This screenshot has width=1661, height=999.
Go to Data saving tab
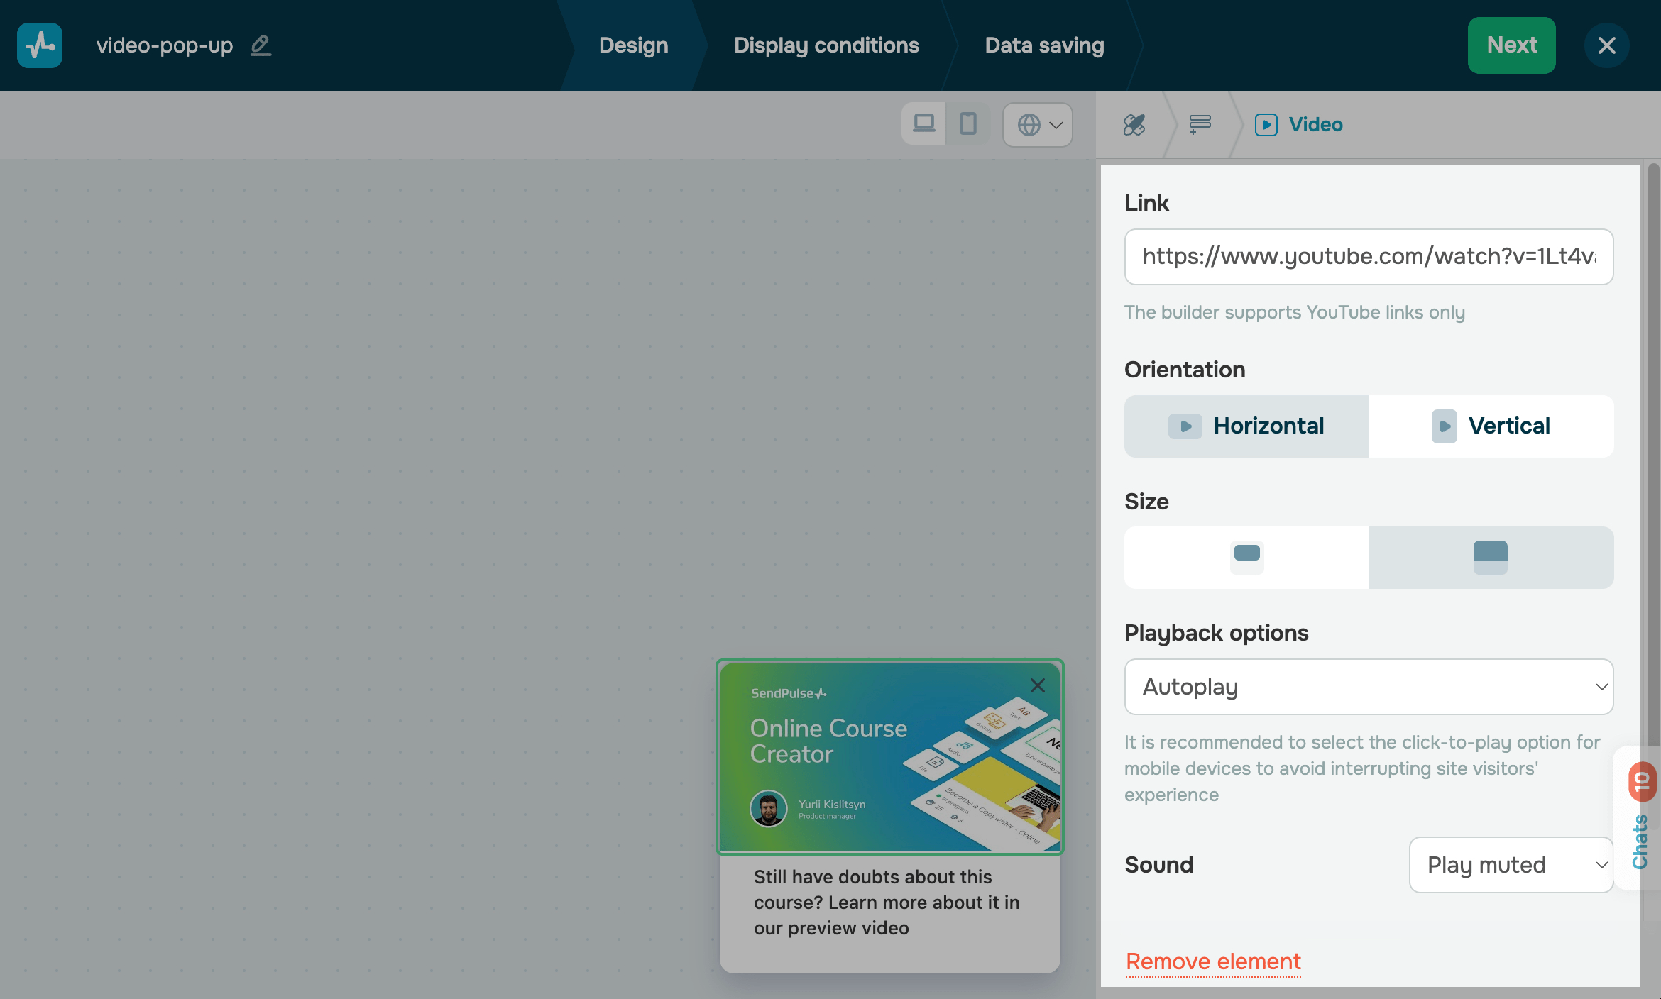1044,45
